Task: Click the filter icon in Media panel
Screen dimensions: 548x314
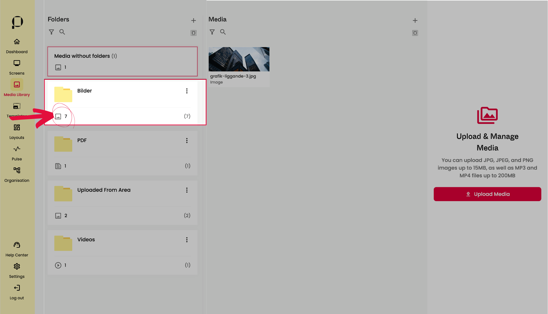Action: click(x=212, y=32)
